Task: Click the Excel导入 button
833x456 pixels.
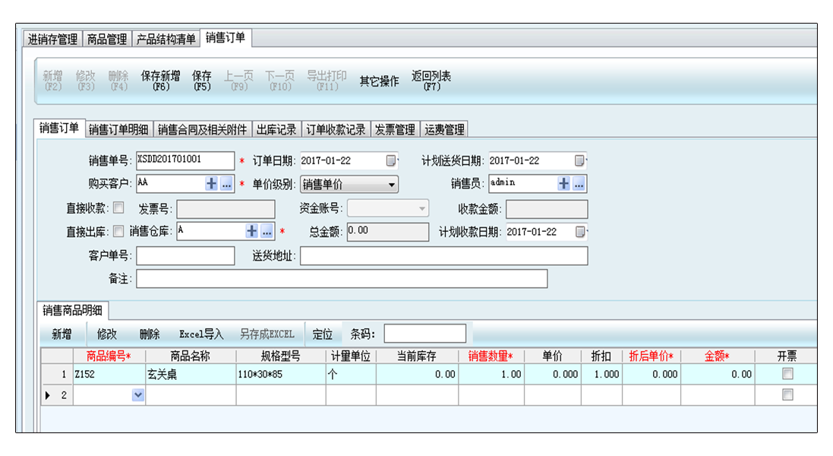Action: tap(201, 334)
